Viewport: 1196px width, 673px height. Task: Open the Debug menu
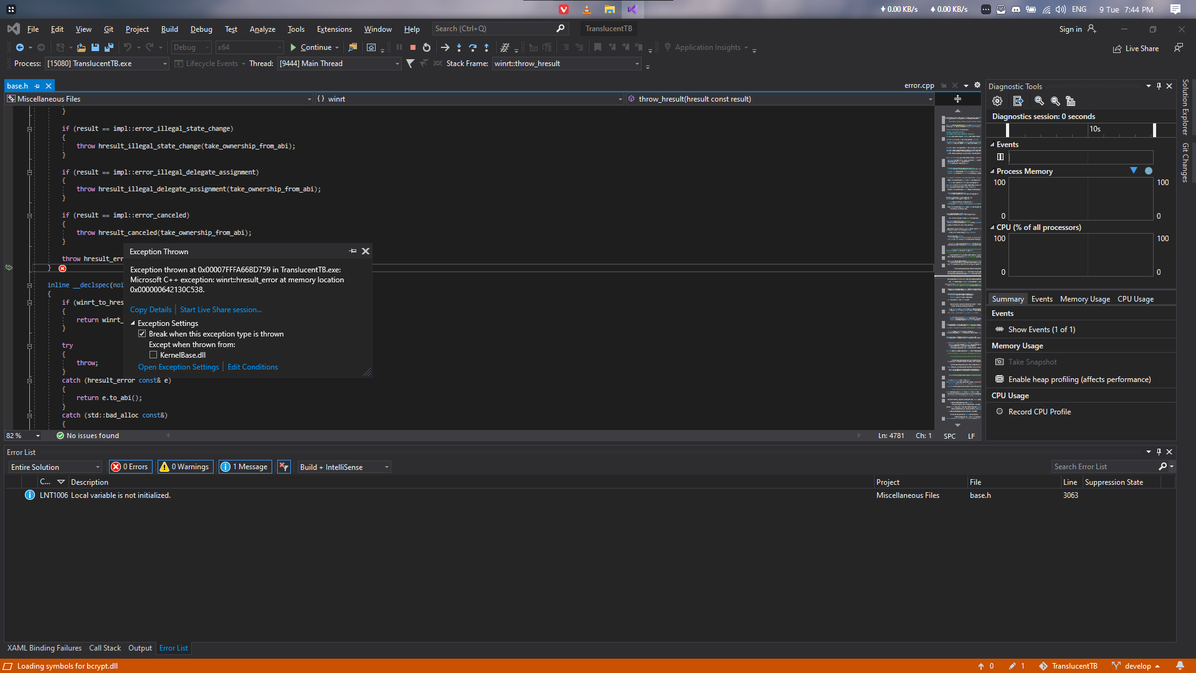click(x=201, y=29)
